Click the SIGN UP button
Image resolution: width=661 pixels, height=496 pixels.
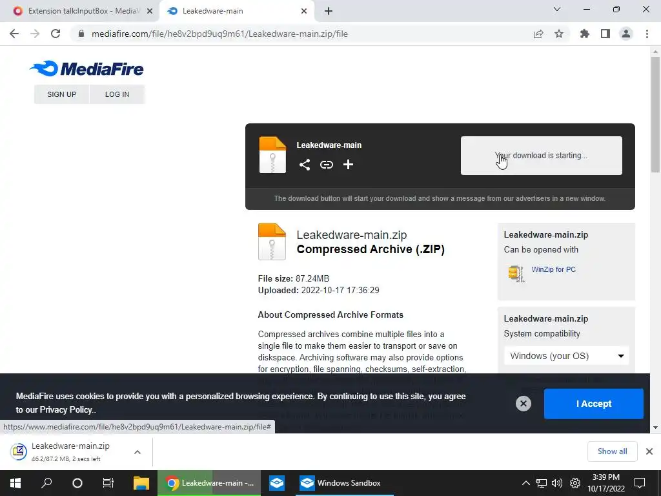point(61,94)
